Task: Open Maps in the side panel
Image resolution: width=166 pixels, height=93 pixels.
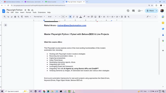Action: coord(163,41)
